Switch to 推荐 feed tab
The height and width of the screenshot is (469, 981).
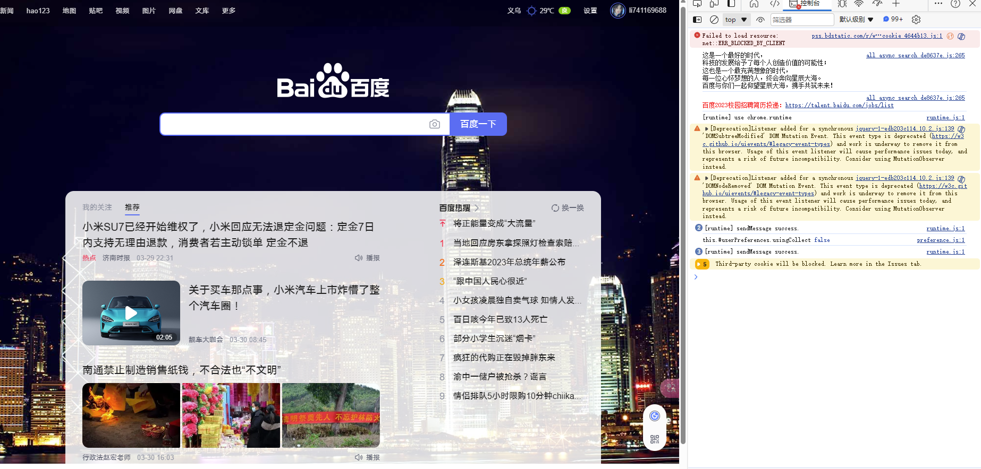point(132,207)
